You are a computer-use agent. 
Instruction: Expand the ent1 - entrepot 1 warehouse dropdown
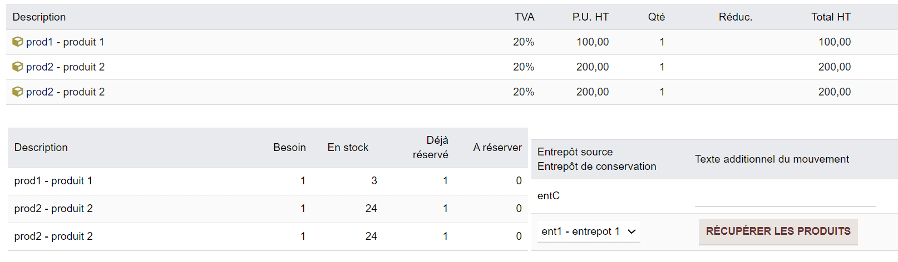[589, 231]
